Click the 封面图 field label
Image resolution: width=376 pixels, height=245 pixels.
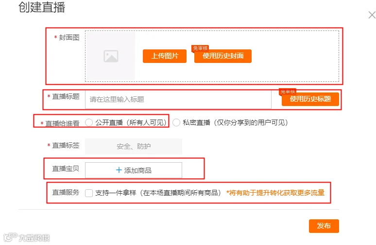69,38
